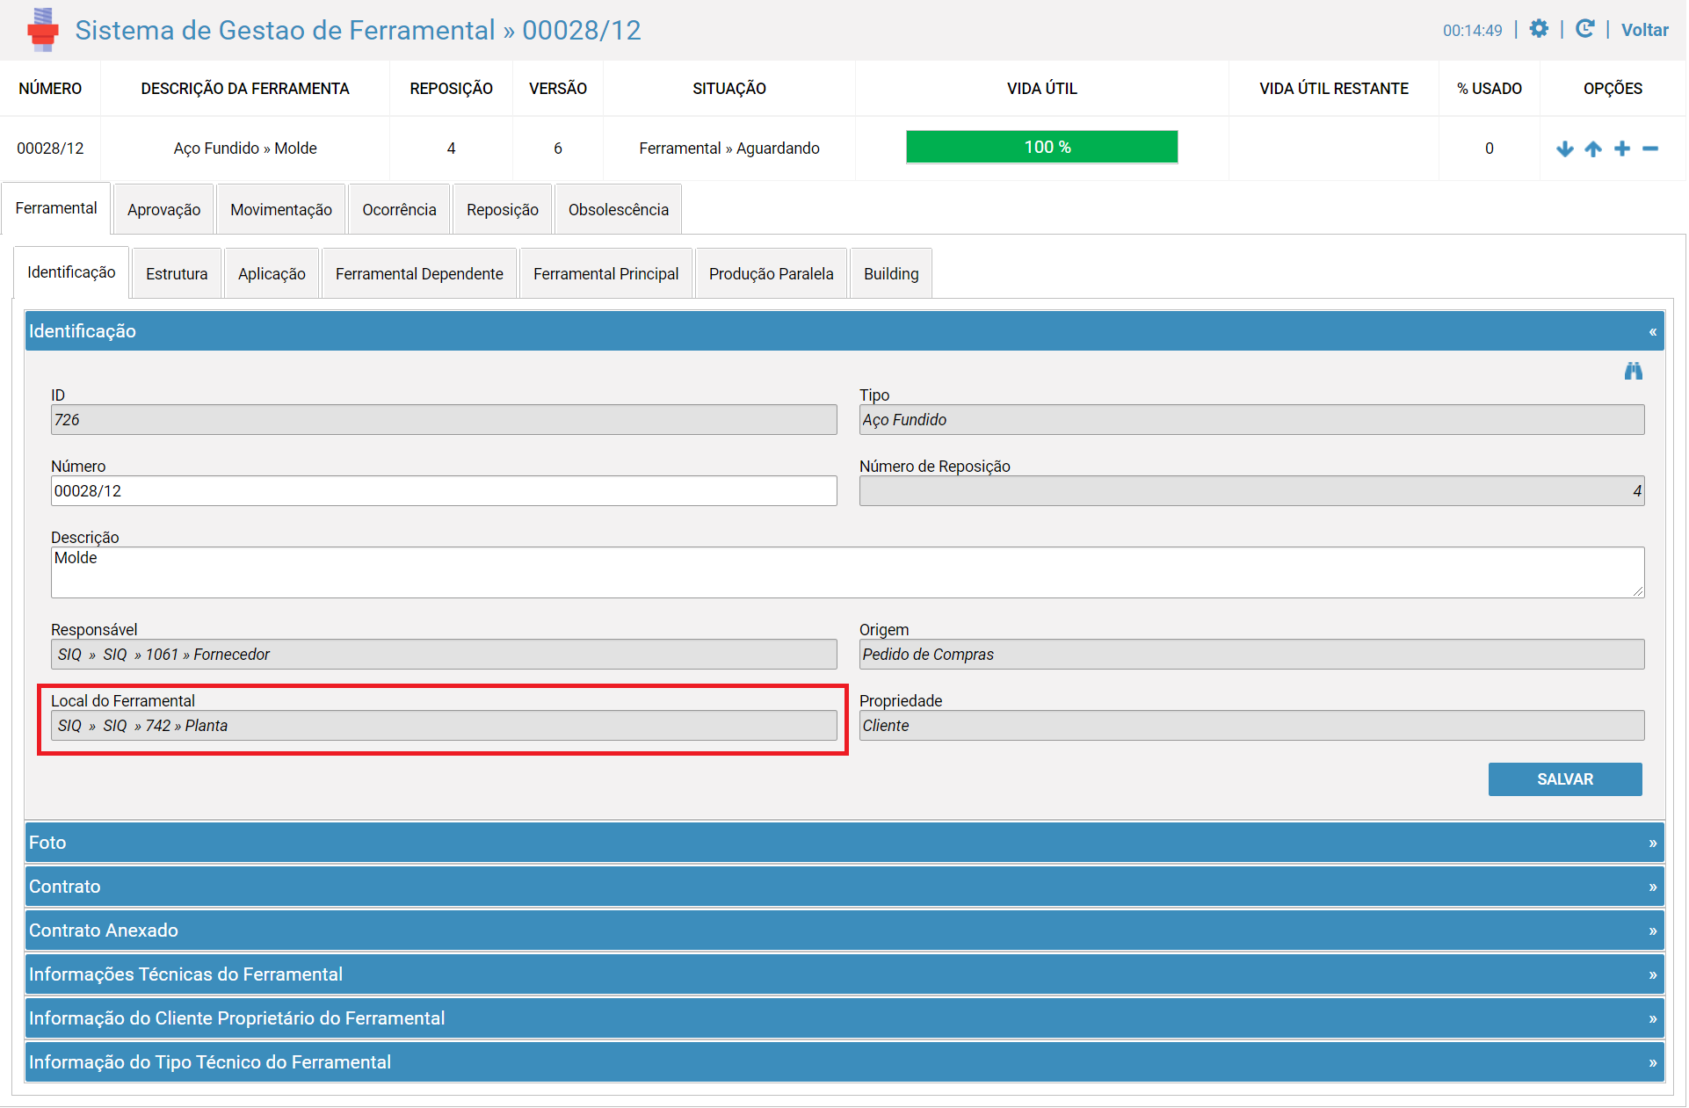1689x1108 pixels.
Task: Click the % USADO column header
Action: [1490, 89]
